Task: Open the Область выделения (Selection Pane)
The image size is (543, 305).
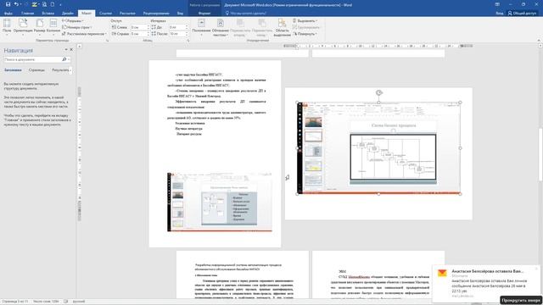Action: pyautogui.click(x=282, y=27)
